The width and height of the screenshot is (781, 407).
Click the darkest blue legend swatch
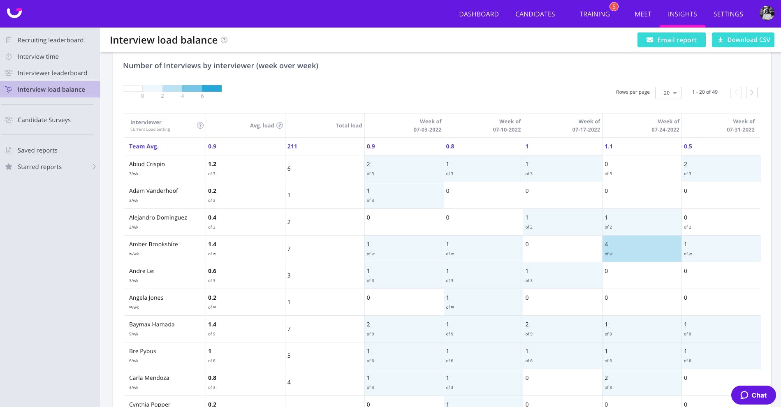[x=212, y=88]
